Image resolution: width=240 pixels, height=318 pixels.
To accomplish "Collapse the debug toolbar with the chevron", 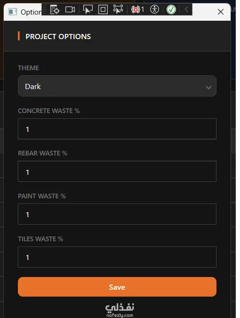I will tap(186, 9).
